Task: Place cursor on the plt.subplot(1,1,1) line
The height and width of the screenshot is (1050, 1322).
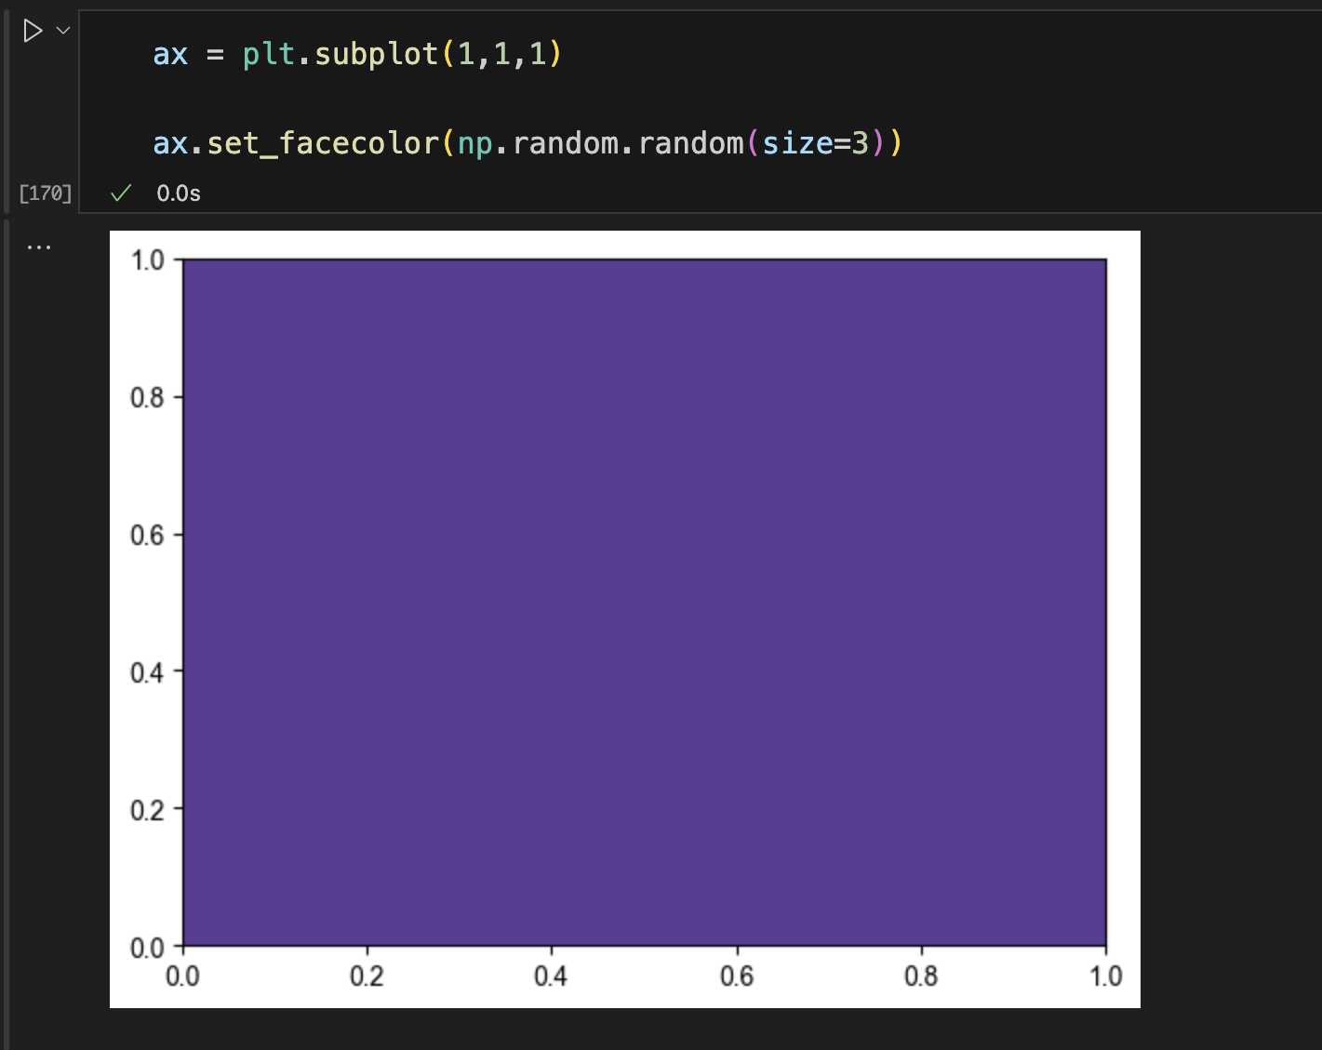Action: pyautogui.click(x=357, y=54)
